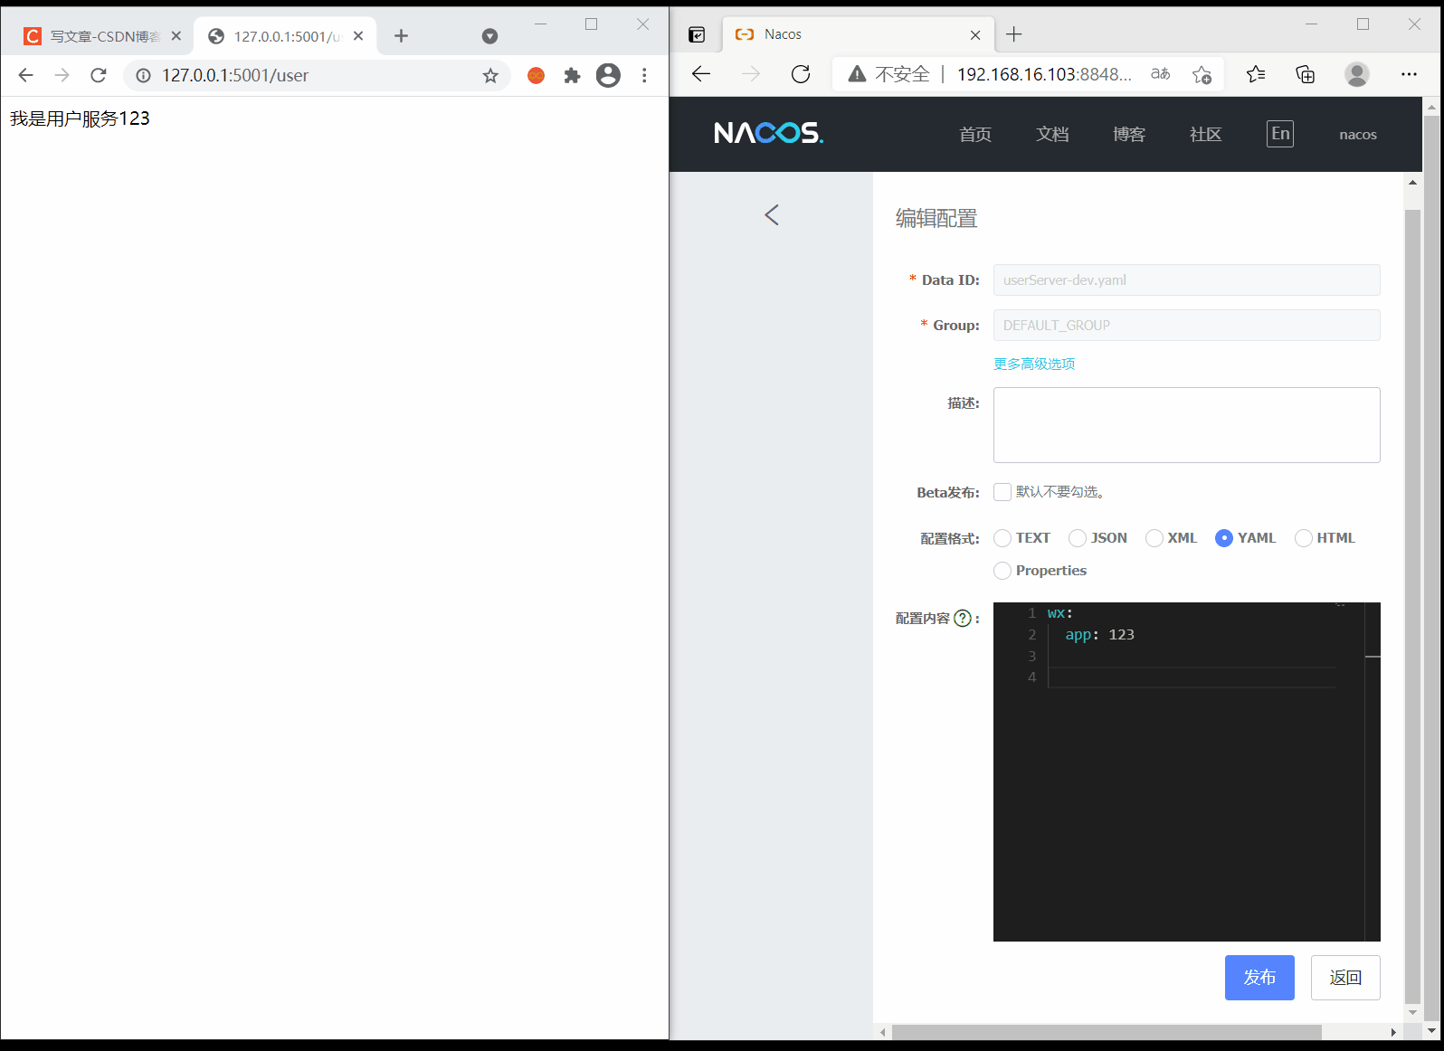Switch to the 127.0.0.1:5001/user tab
This screenshot has height=1051, width=1444.
(x=285, y=36)
